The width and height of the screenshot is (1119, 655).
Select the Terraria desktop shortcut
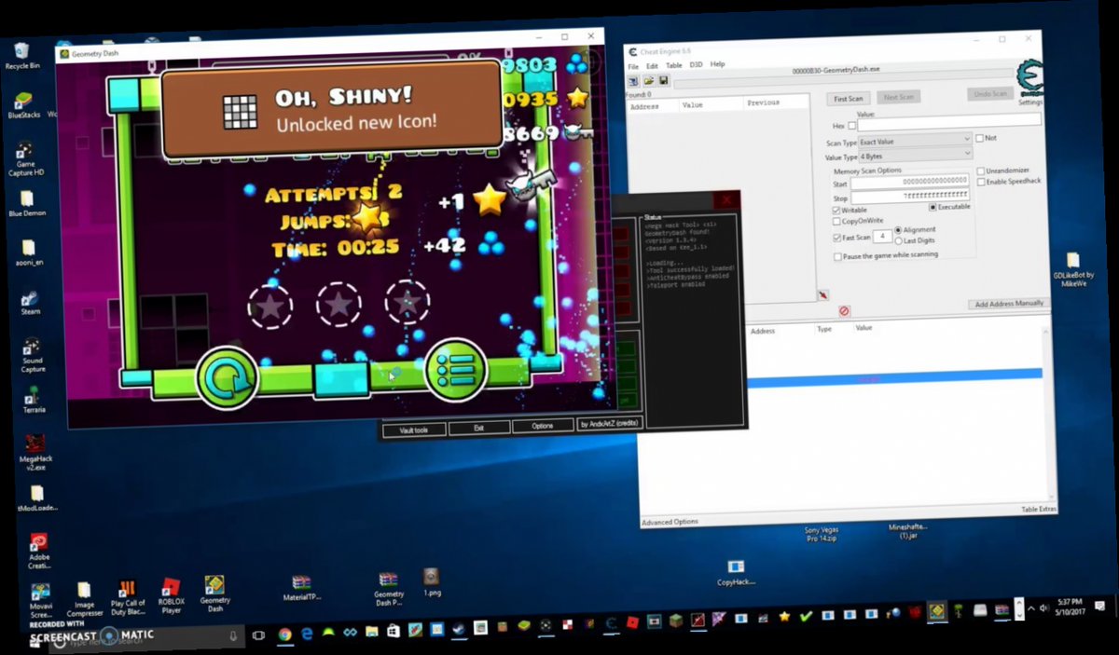point(34,399)
